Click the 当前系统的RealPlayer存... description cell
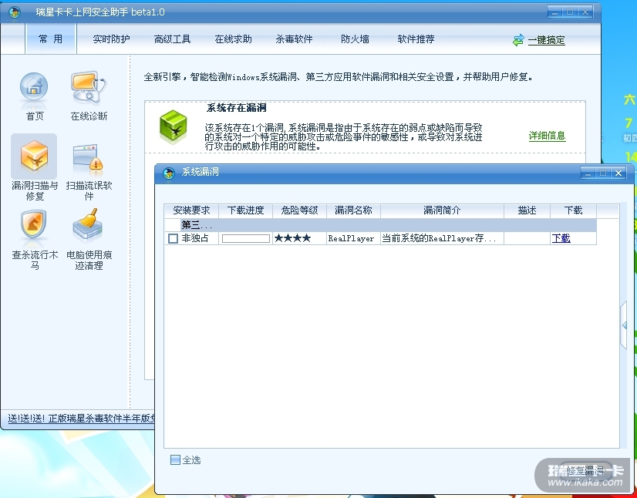The height and width of the screenshot is (498, 637). tap(442, 238)
